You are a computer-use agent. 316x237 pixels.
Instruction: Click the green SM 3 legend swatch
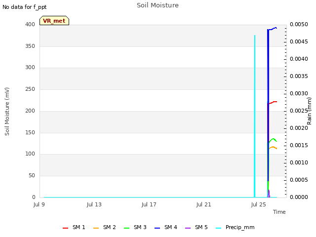tap(126, 228)
